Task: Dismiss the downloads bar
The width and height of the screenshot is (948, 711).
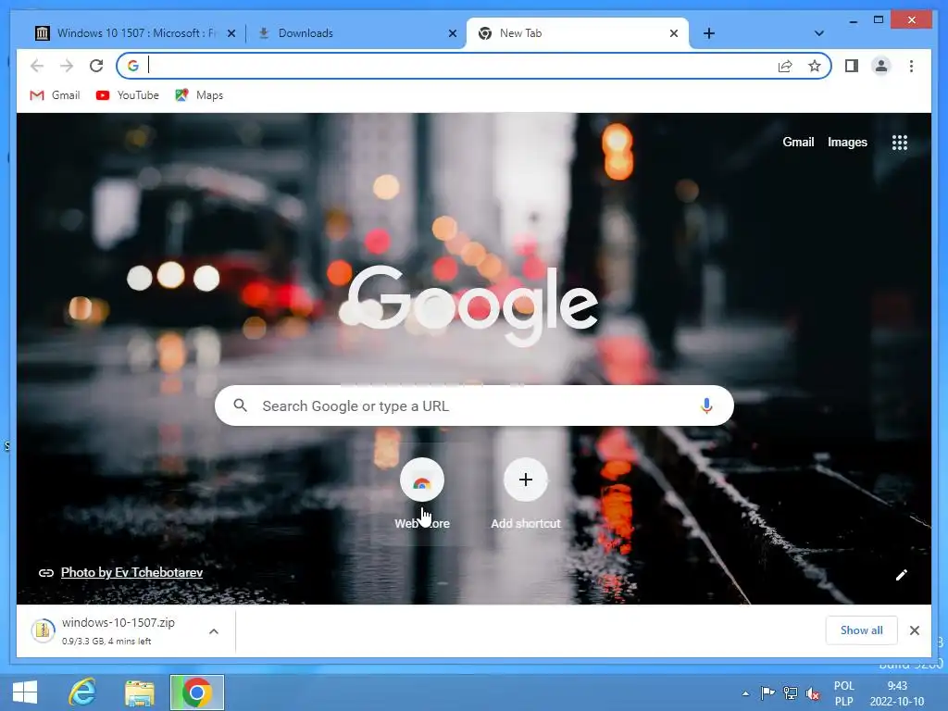Action: (914, 630)
